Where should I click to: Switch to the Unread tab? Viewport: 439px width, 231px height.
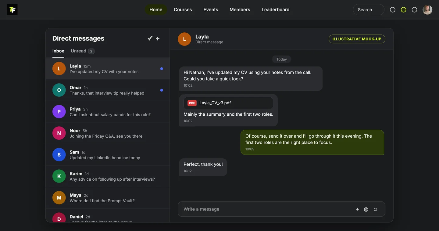(83, 51)
